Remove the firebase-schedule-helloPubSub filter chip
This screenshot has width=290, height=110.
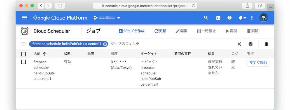tap(105, 44)
